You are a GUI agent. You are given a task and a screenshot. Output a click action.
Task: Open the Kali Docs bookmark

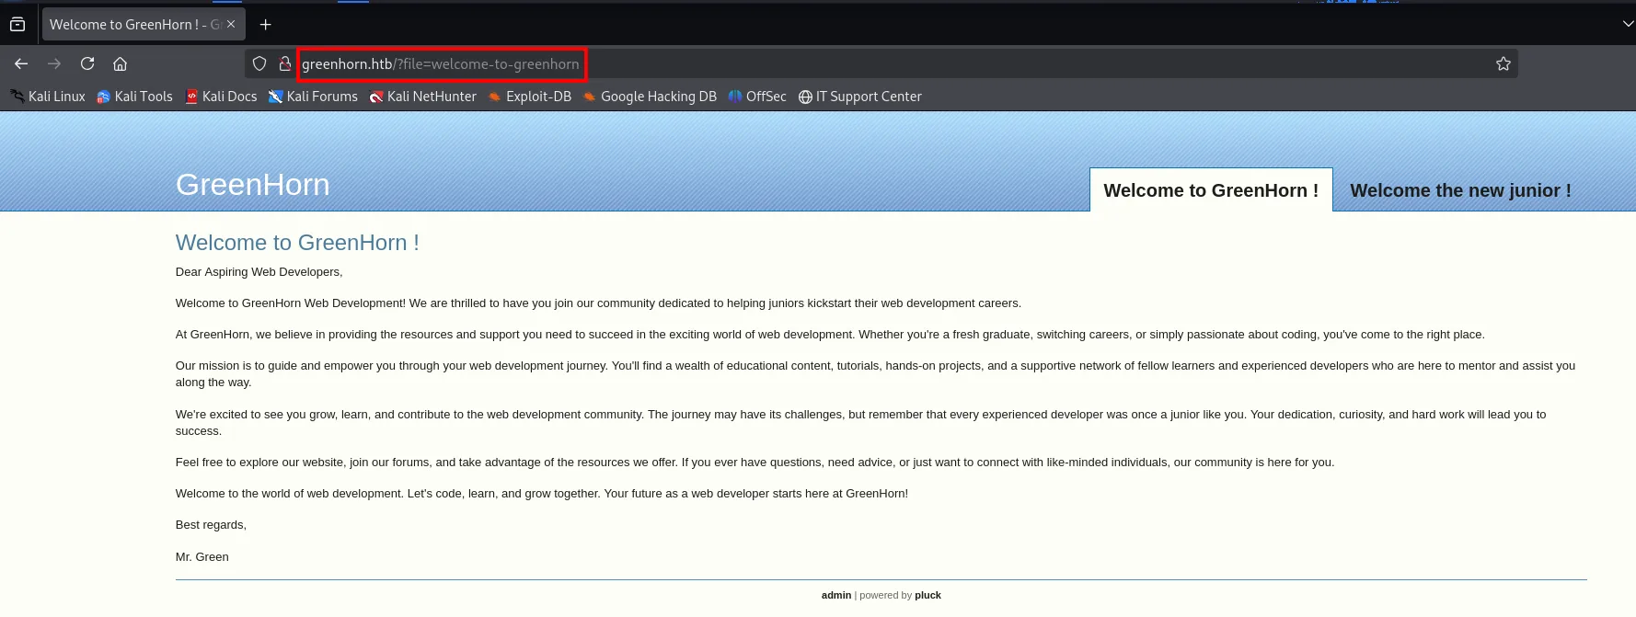(221, 97)
